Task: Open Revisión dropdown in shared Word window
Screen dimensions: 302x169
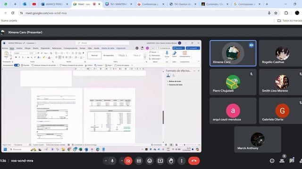Action: coord(178,48)
